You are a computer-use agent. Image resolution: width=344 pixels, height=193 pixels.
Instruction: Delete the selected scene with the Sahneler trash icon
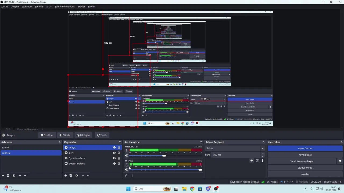8,176
